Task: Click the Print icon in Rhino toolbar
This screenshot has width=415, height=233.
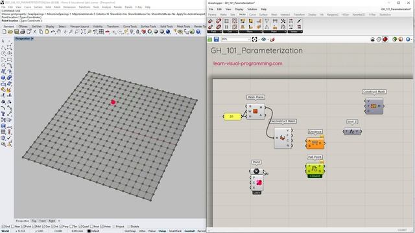Action: (x=23, y=32)
